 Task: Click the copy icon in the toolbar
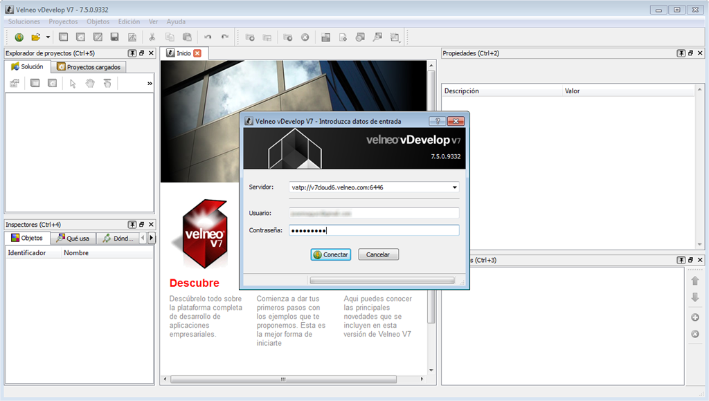170,37
